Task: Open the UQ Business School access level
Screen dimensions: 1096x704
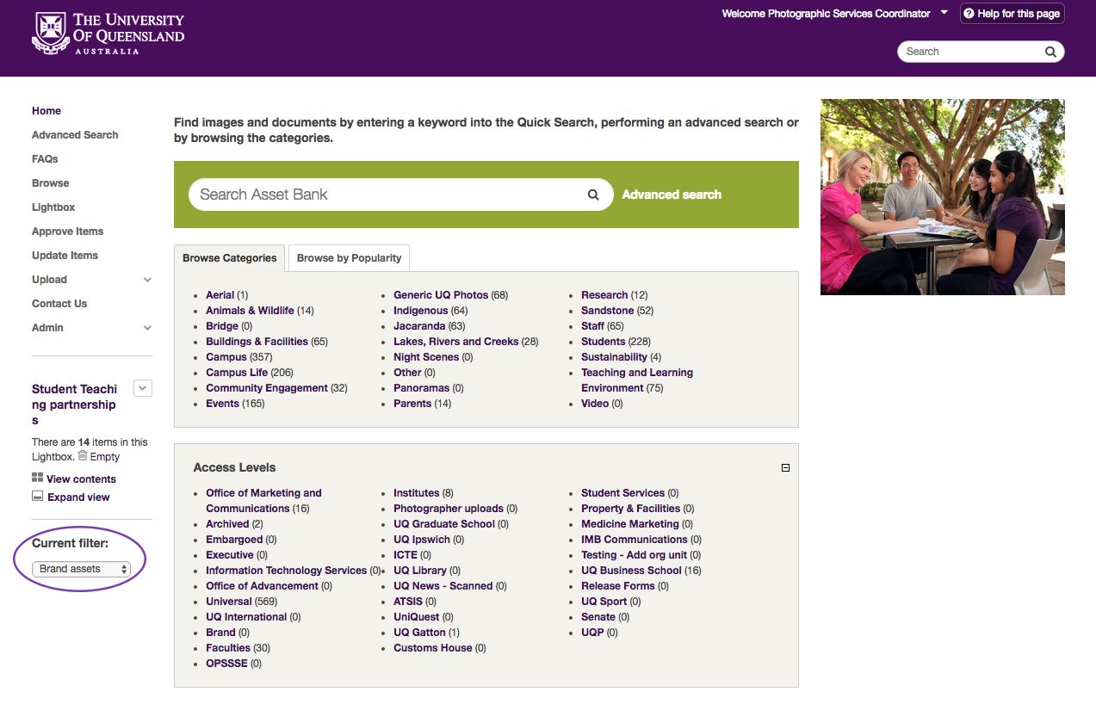Action: [631, 571]
